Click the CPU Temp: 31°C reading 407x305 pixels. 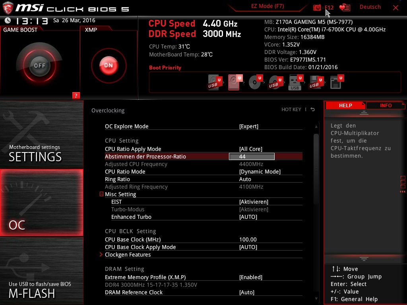point(169,47)
